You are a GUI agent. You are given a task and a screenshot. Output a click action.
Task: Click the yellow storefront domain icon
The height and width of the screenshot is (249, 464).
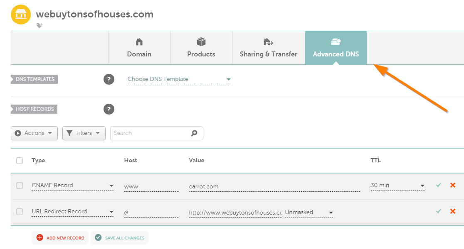[x=21, y=14]
